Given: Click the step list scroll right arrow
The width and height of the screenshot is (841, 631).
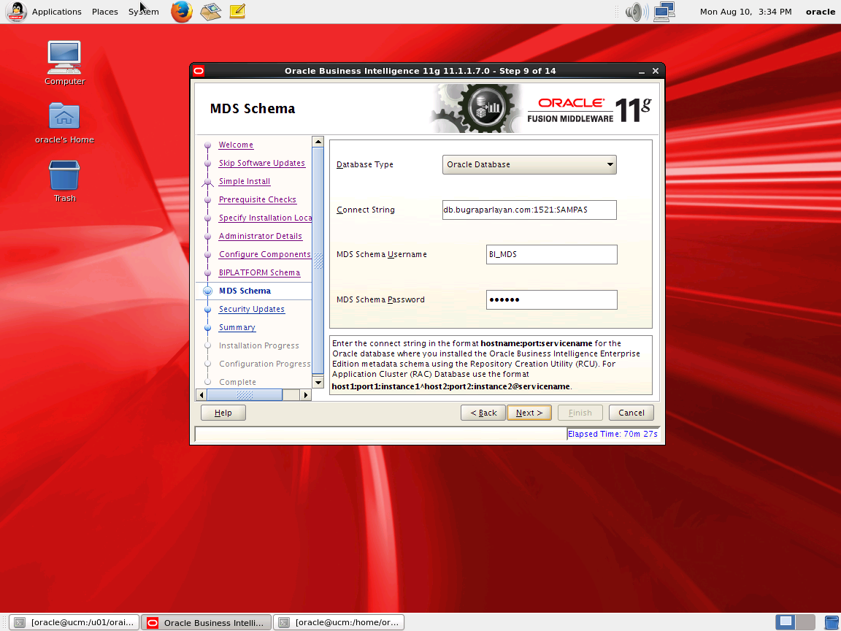Looking at the screenshot, I should pos(306,395).
